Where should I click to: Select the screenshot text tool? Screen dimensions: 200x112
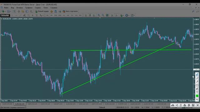coord(197,92)
